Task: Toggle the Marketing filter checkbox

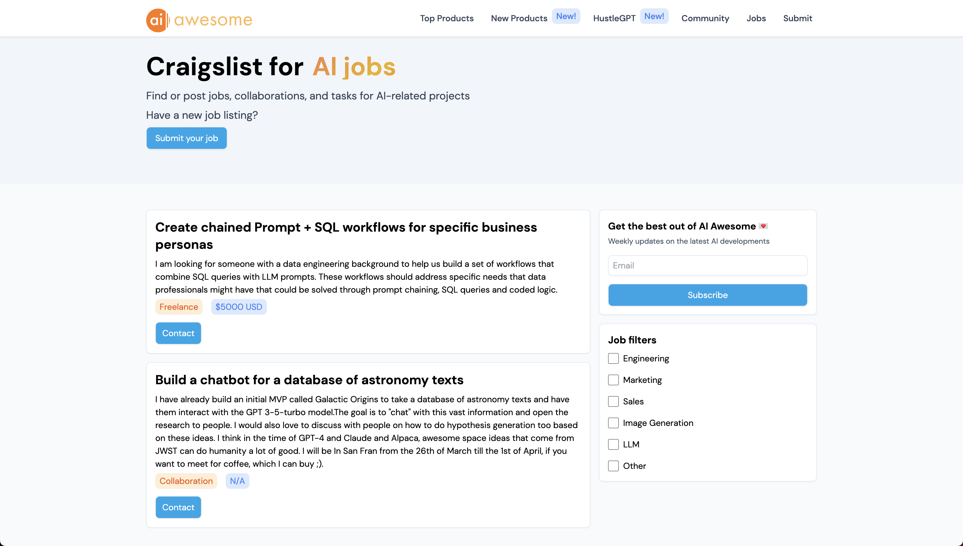Action: click(x=613, y=380)
